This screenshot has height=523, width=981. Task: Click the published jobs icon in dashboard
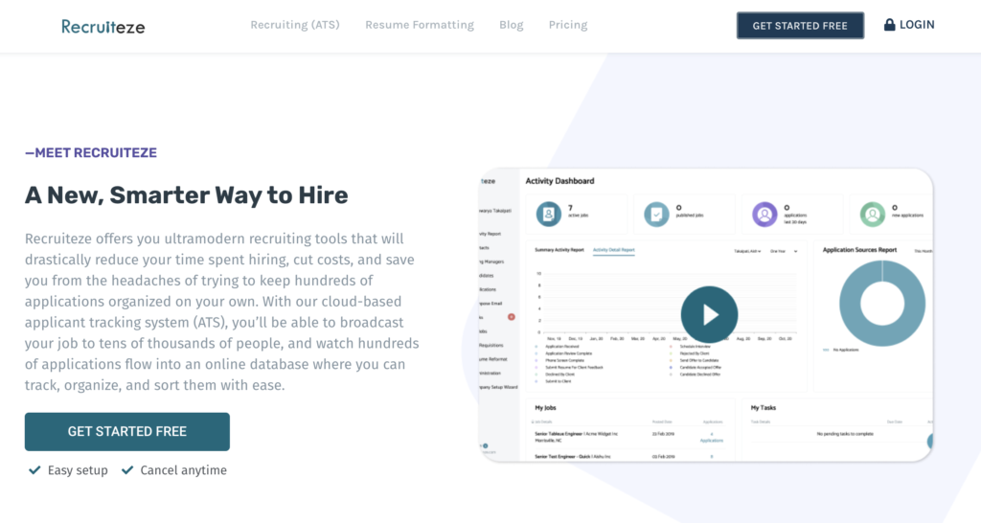(x=656, y=214)
